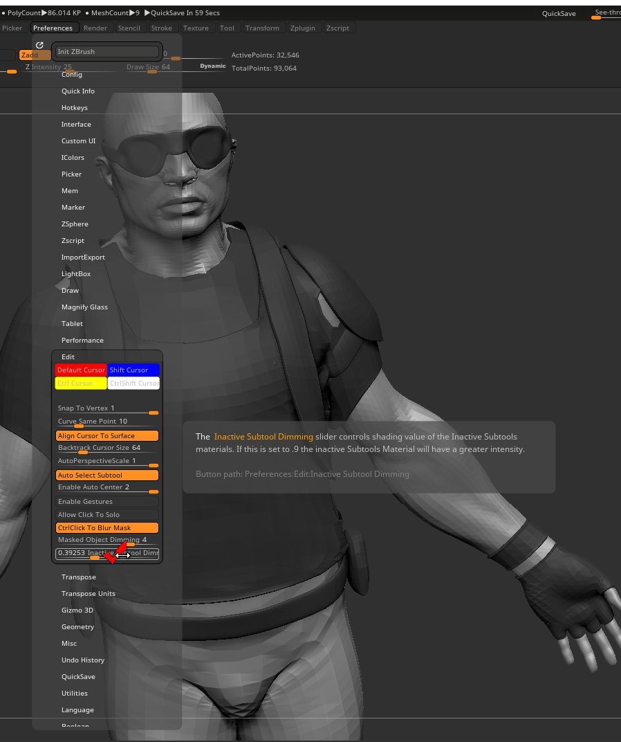Viewport: 621px width, 742px height.
Task: Select the Stroke menu
Action: pos(162,28)
